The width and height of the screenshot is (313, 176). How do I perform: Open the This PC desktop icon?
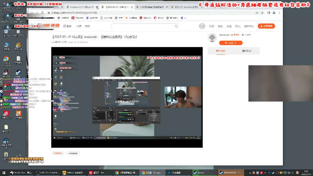click(x=6, y=46)
